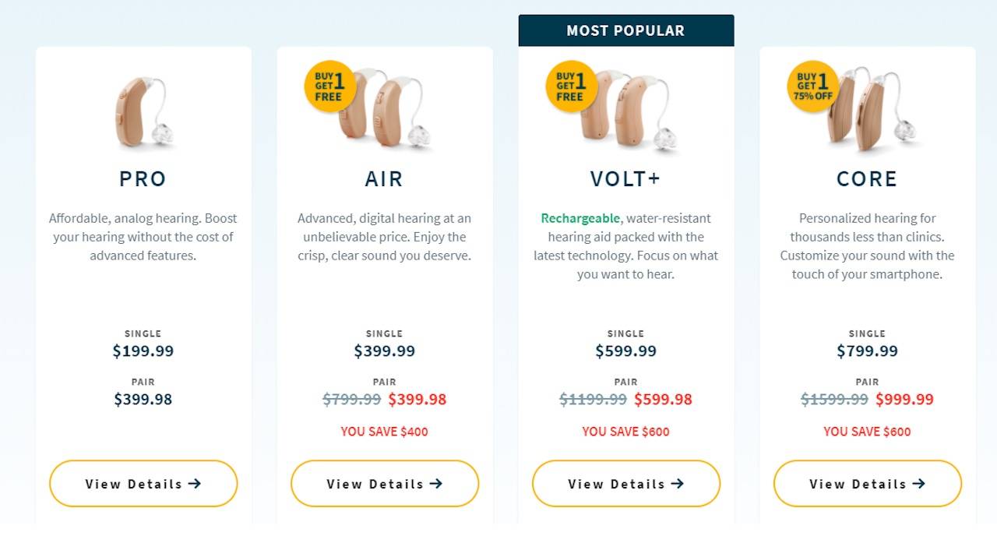
Task: Click the arrow on PRO's View Details button
Action: [x=195, y=484]
